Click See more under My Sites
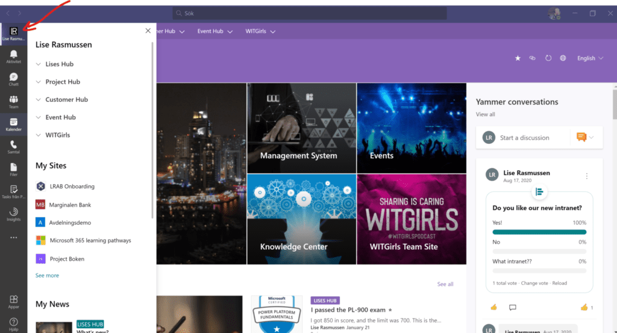Screen dimensions: 617x333 [x=47, y=275]
